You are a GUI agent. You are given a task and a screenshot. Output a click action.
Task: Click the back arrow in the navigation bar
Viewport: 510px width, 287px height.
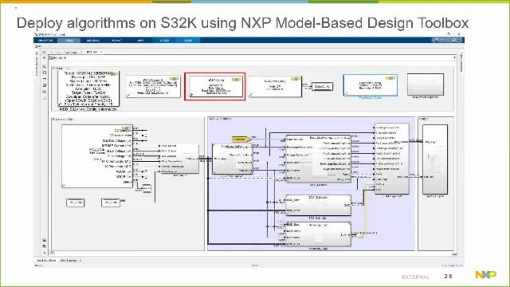[44, 52]
